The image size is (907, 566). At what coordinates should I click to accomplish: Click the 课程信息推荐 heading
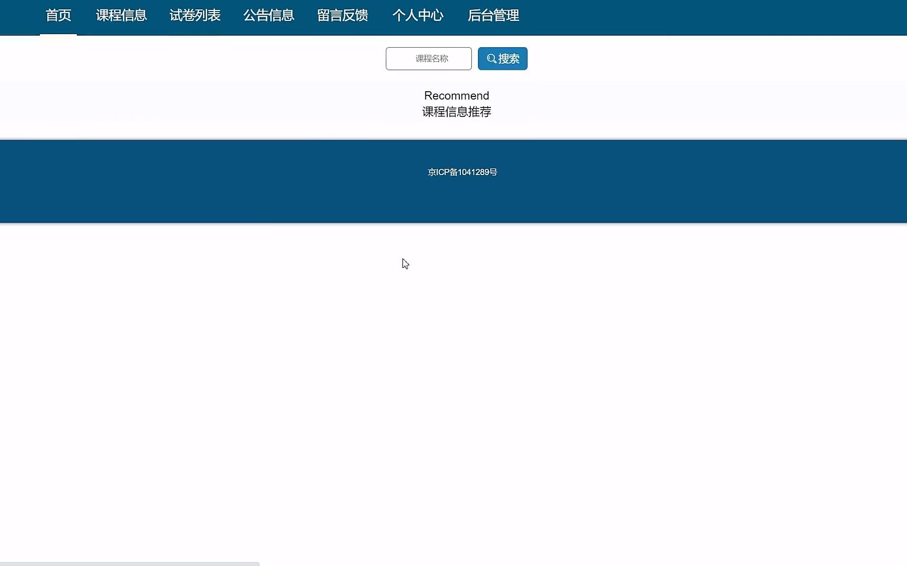click(x=457, y=112)
